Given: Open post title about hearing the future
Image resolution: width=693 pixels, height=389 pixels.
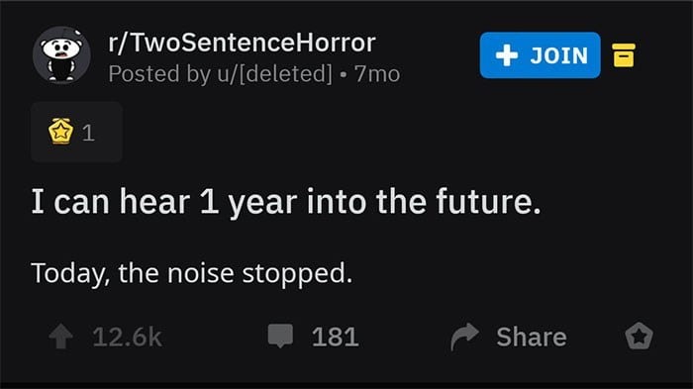Looking at the screenshot, I should click(286, 202).
